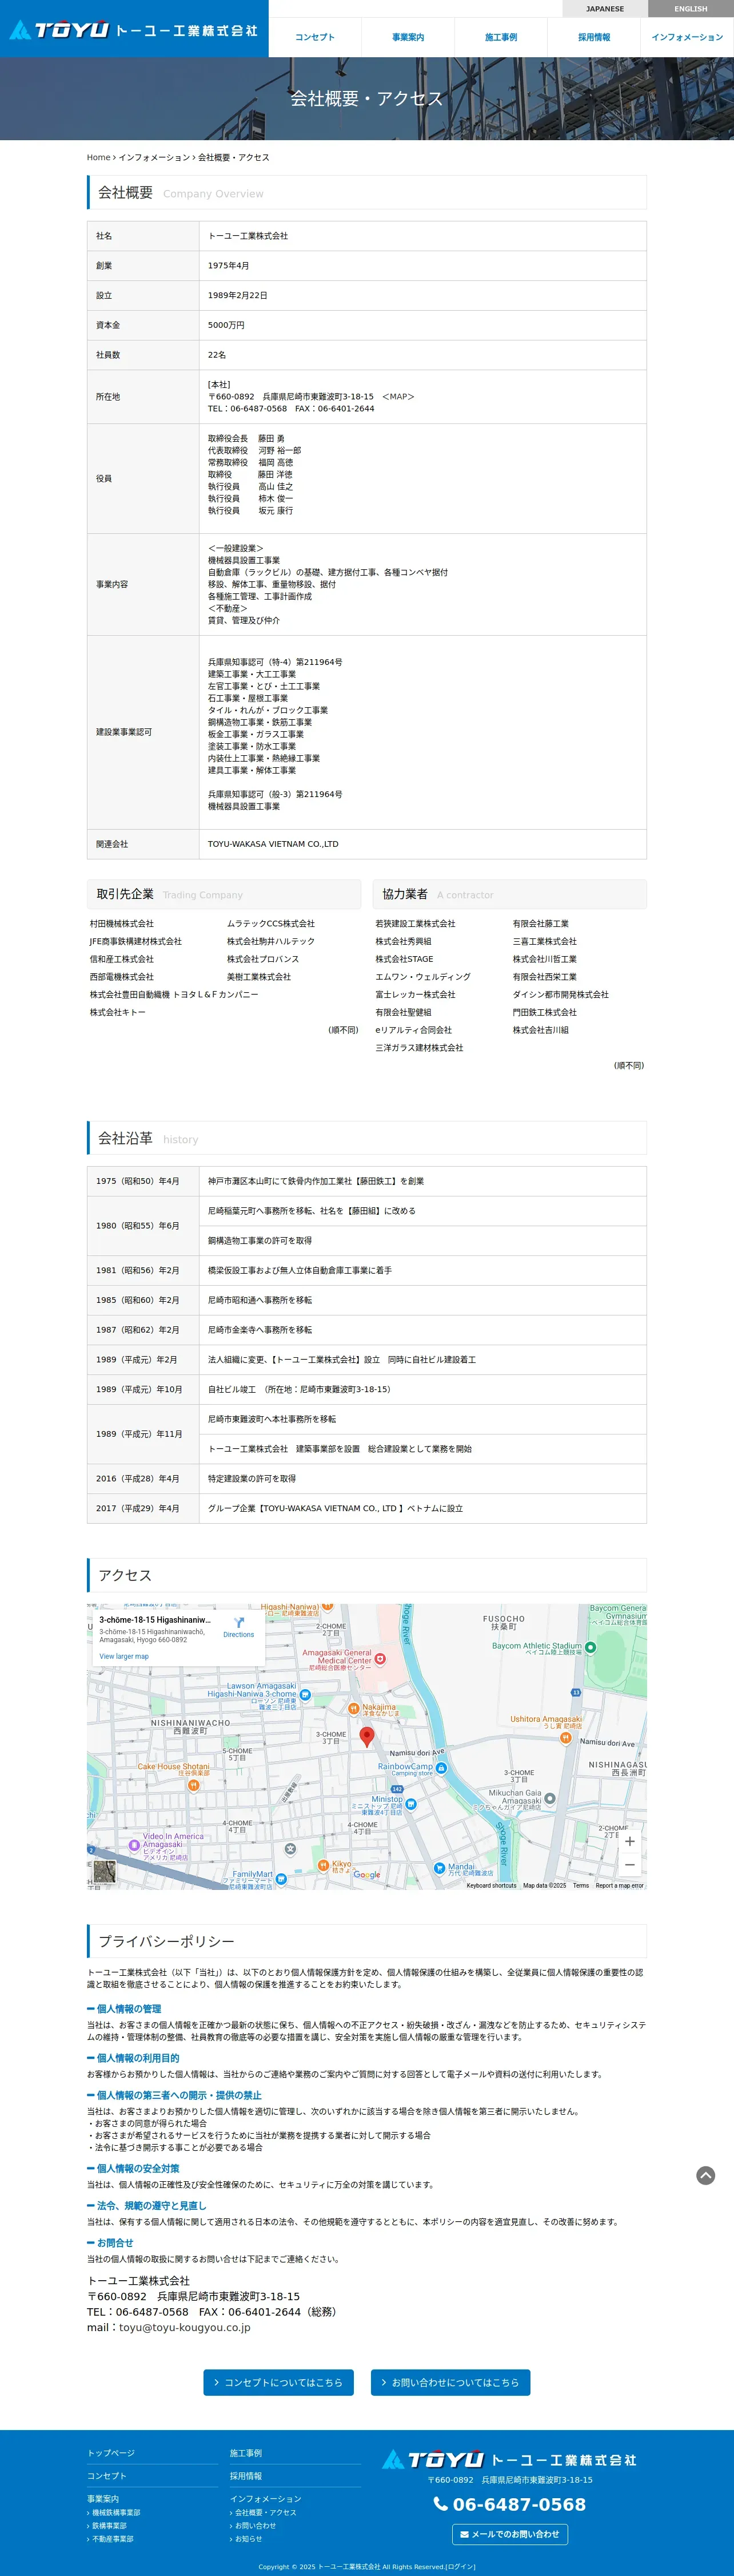
Task: Open the インフォメーション navigation menu
Action: pos(687,37)
